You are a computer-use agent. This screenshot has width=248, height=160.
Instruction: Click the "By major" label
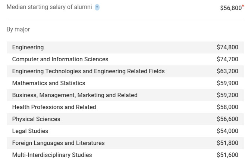[18, 29]
